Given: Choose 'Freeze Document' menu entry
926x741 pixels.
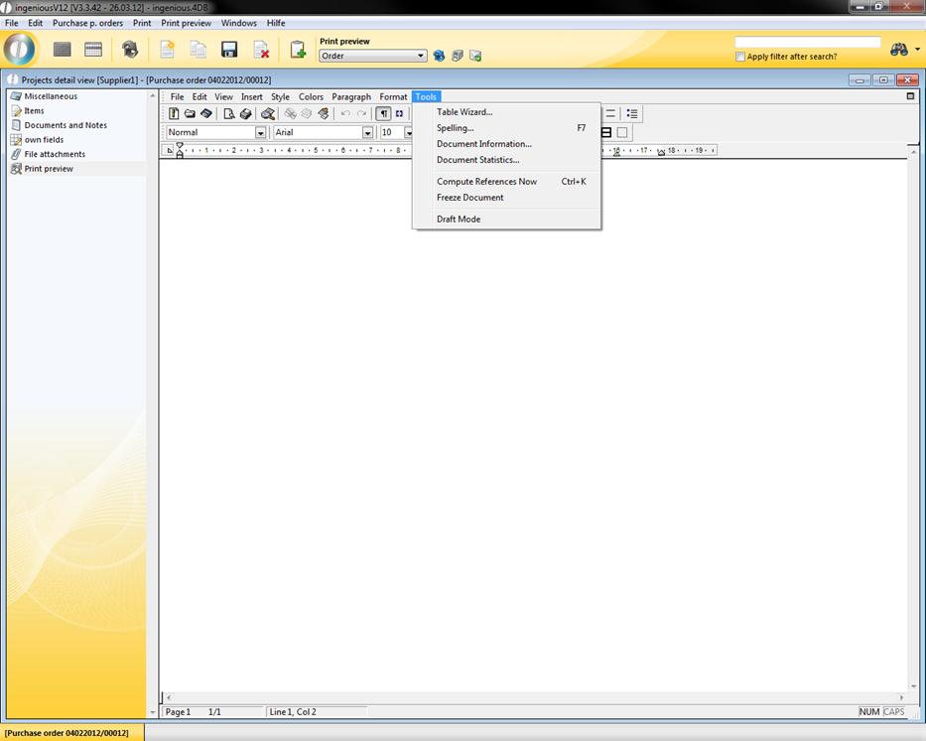Looking at the screenshot, I should click(x=469, y=198).
